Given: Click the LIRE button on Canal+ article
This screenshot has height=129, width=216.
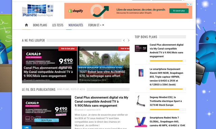Looking at the screenshot, I should pos(27,127).
